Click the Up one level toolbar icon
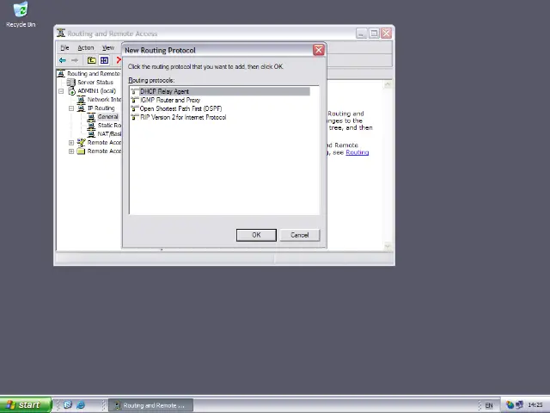 click(x=92, y=60)
